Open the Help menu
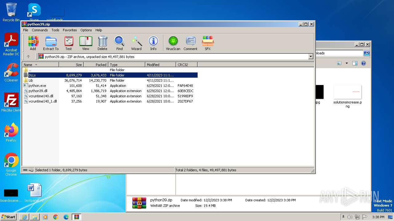The height and width of the screenshot is (221, 394). point(98,30)
